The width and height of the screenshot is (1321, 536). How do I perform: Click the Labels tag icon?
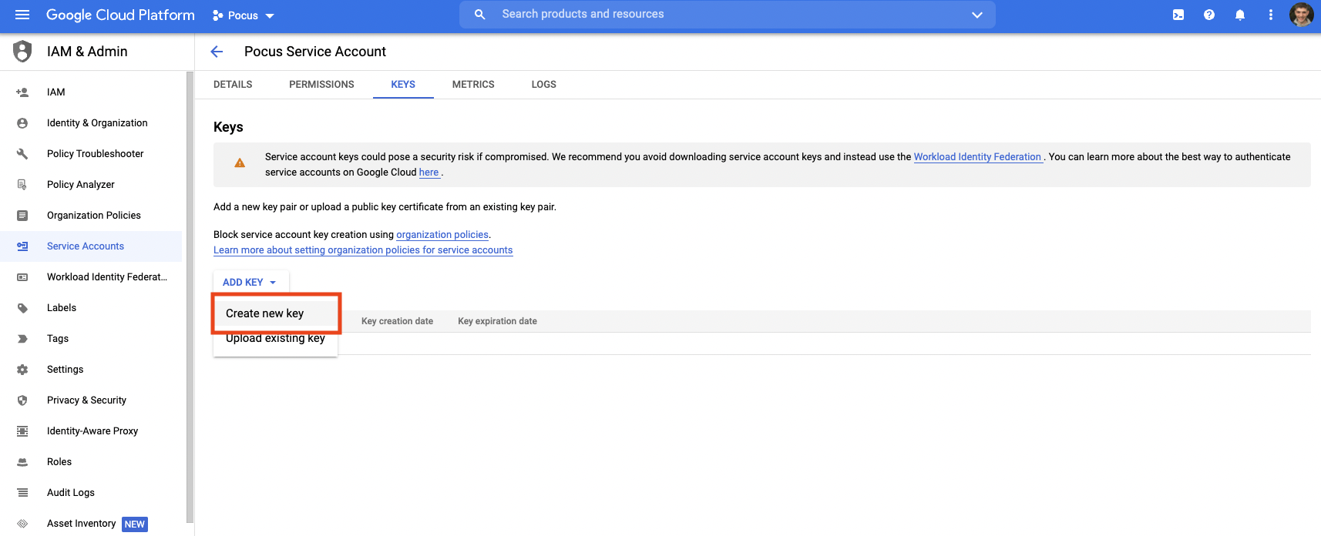pos(22,308)
